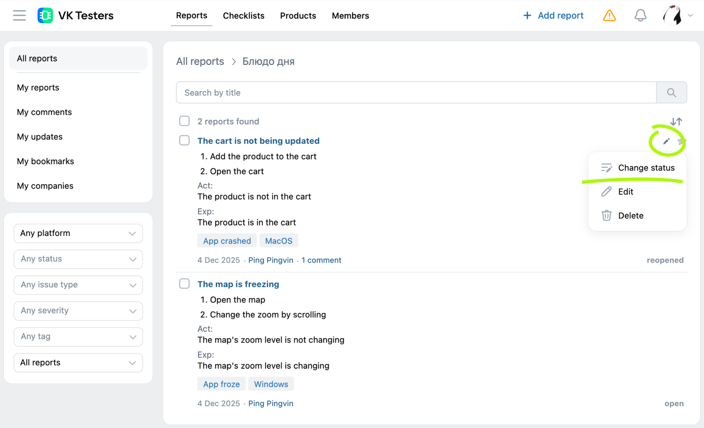
Task: Click the search magnifier button
Action: click(x=671, y=92)
